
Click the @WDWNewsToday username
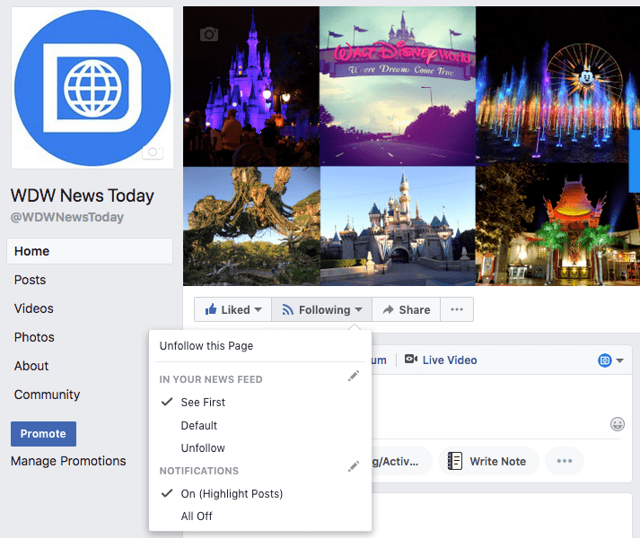[x=67, y=217]
